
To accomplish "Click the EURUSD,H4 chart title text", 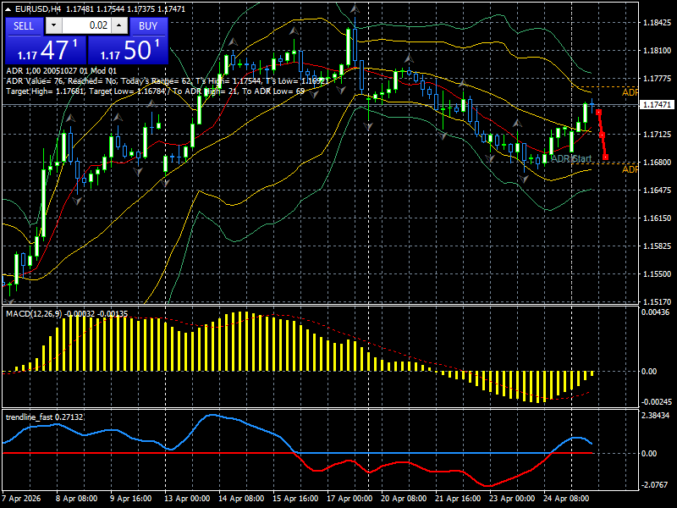I will click(37, 8).
